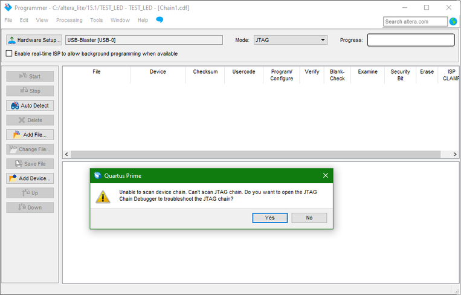Open the Processing menu
Viewport: 461px width, 295px height.
[69, 20]
